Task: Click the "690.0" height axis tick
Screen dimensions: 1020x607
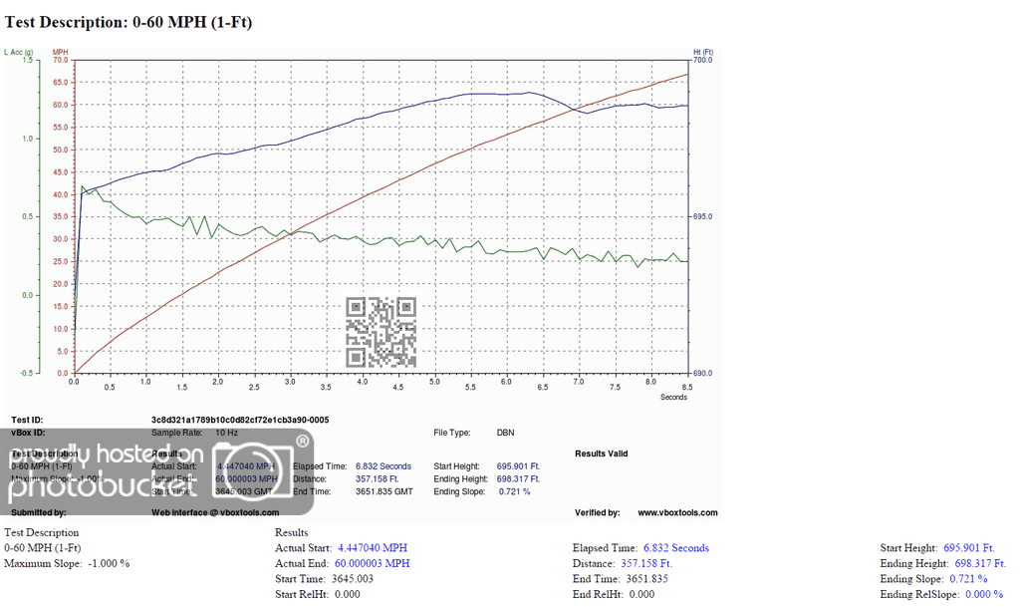Action: click(702, 374)
